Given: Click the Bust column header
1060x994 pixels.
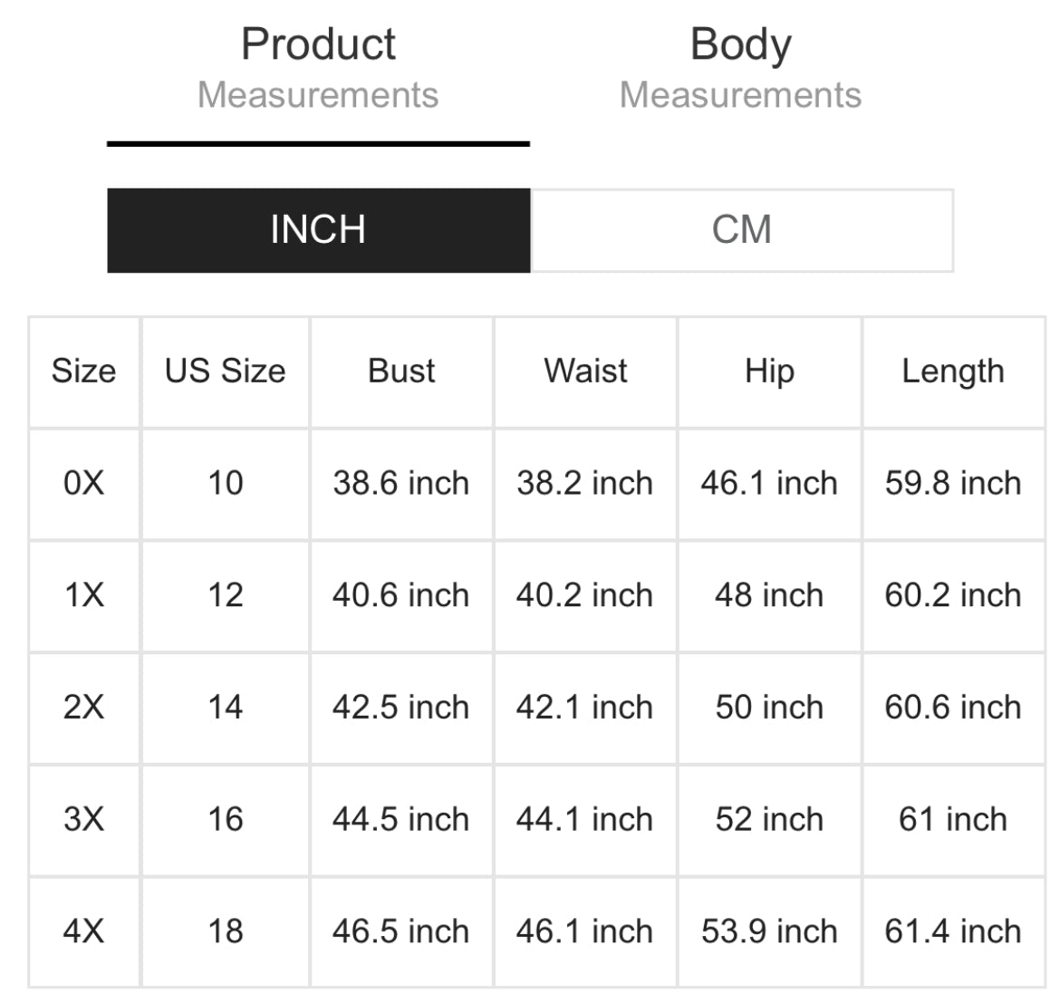Looking at the screenshot, I should 401,372.
